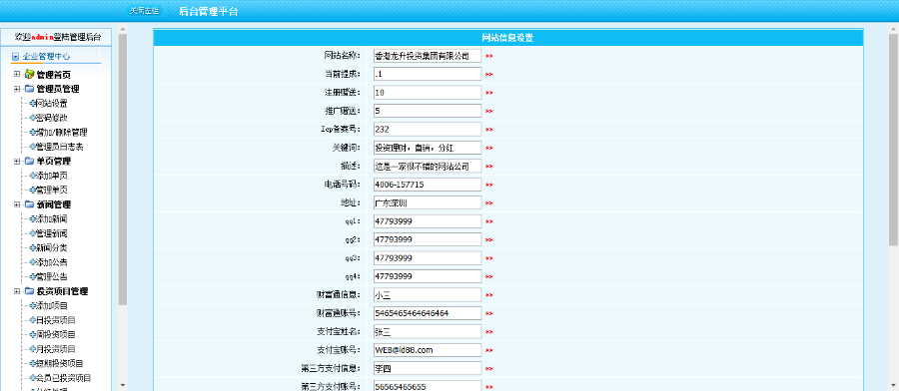899x391 pixels.
Task: Click the bullet icon before 周投资项目
Action: pyautogui.click(x=32, y=335)
